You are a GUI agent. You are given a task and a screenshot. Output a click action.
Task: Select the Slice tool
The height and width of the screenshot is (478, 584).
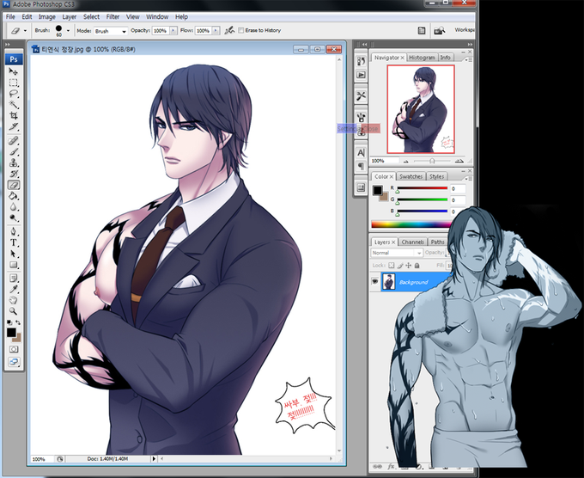[x=14, y=126]
